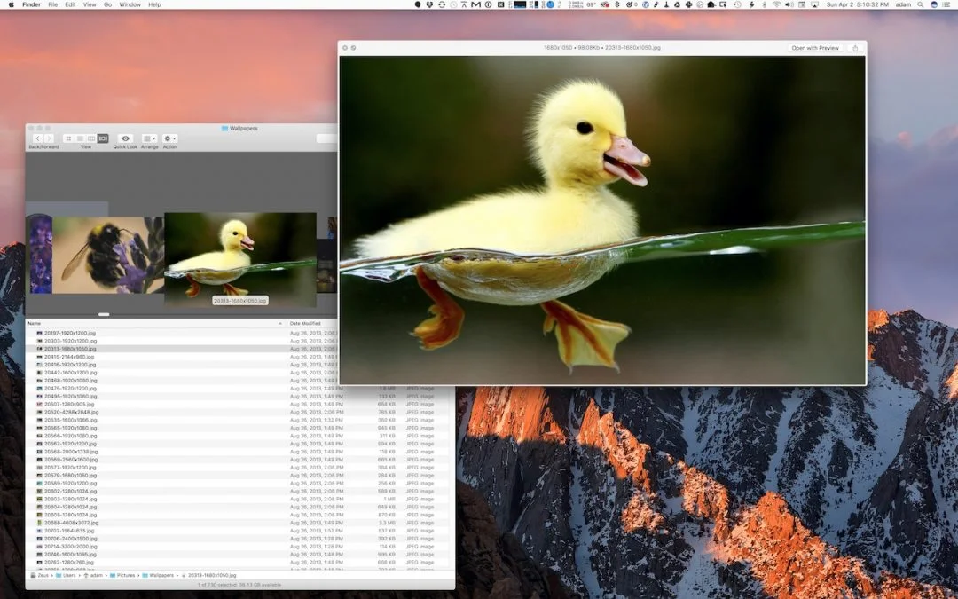
Task: Open the Arrange dropdown menu
Action: (148, 138)
